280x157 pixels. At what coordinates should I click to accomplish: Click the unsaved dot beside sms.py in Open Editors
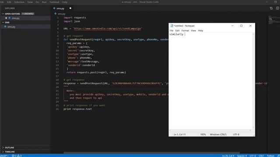6,18
